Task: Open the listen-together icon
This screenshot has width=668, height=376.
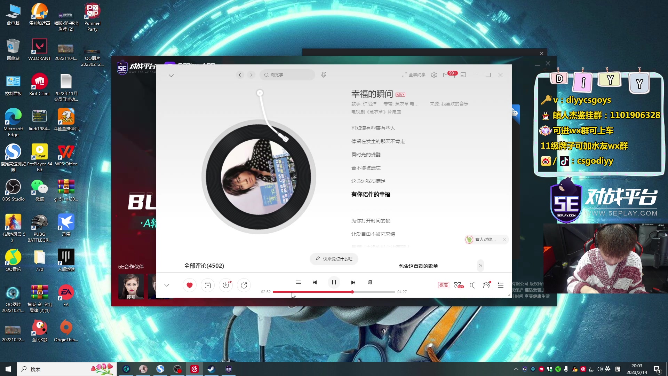Action: pyautogui.click(x=487, y=285)
